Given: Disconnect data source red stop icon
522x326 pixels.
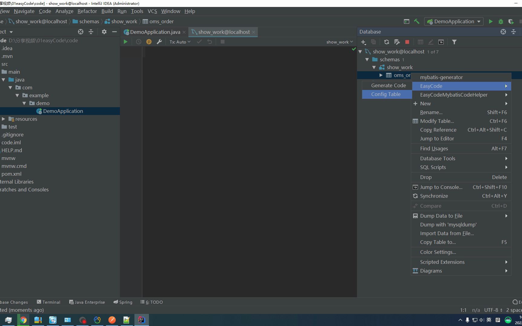Looking at the screenshot, I should (407, 42).
